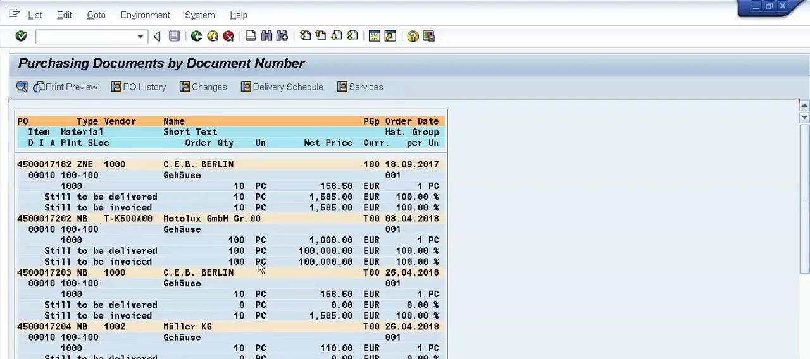
Task: Click net price 110.00
Action: [x=337, y=348]
